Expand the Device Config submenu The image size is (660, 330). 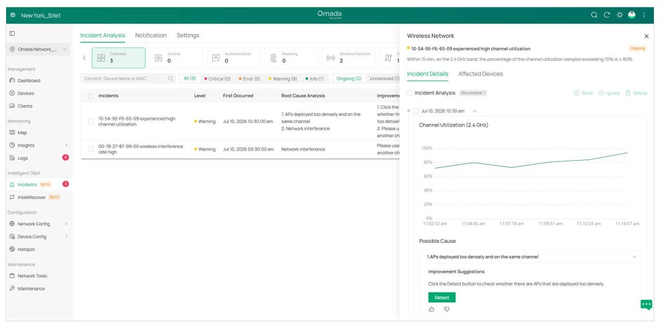pyautogui.click(x=66, y=237)
